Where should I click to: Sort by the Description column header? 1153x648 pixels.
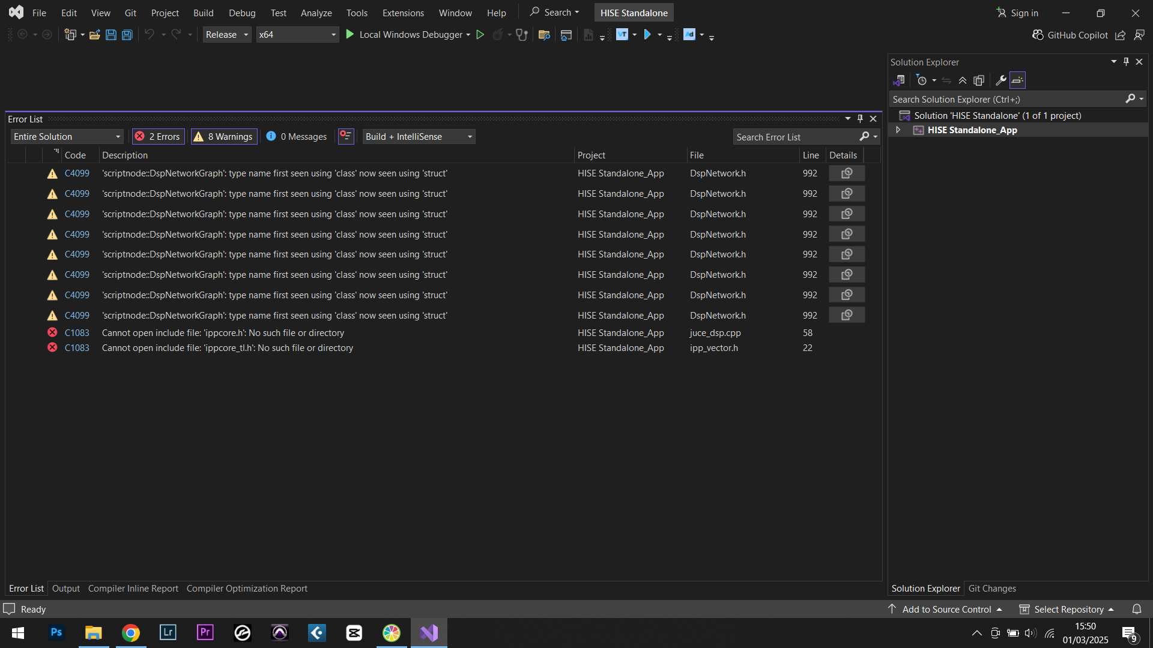click(x=336, y=155)
